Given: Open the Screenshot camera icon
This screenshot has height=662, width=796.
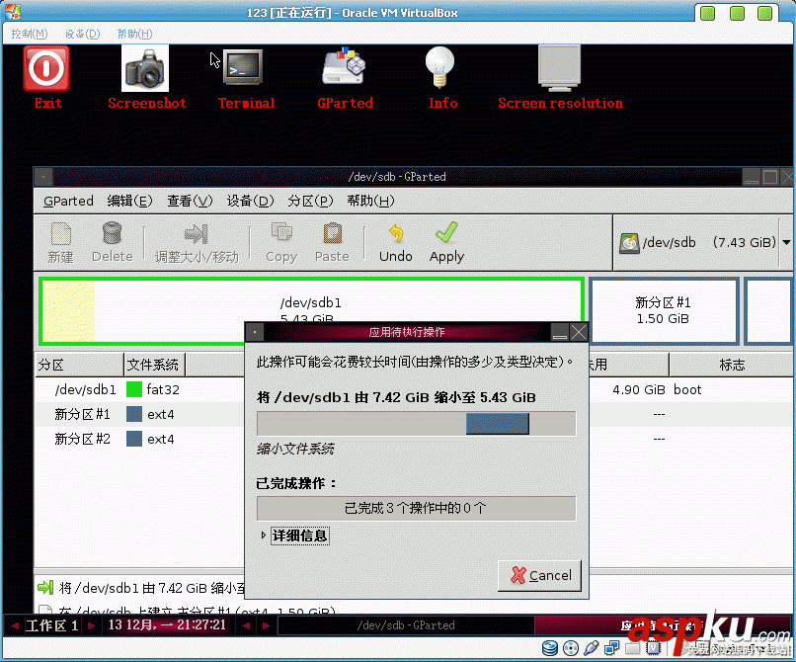Looking at the screenshot, I should (x=145, y=68).
